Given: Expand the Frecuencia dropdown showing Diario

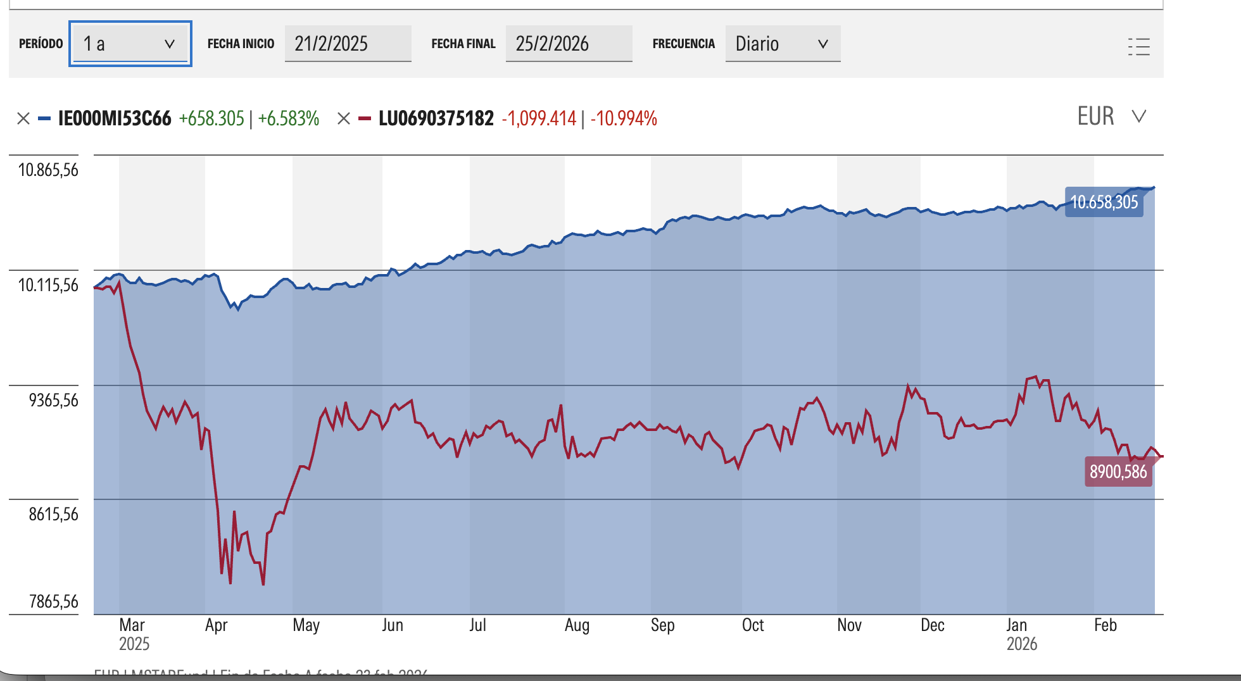Looking at the screenshot, I should 782,44.
